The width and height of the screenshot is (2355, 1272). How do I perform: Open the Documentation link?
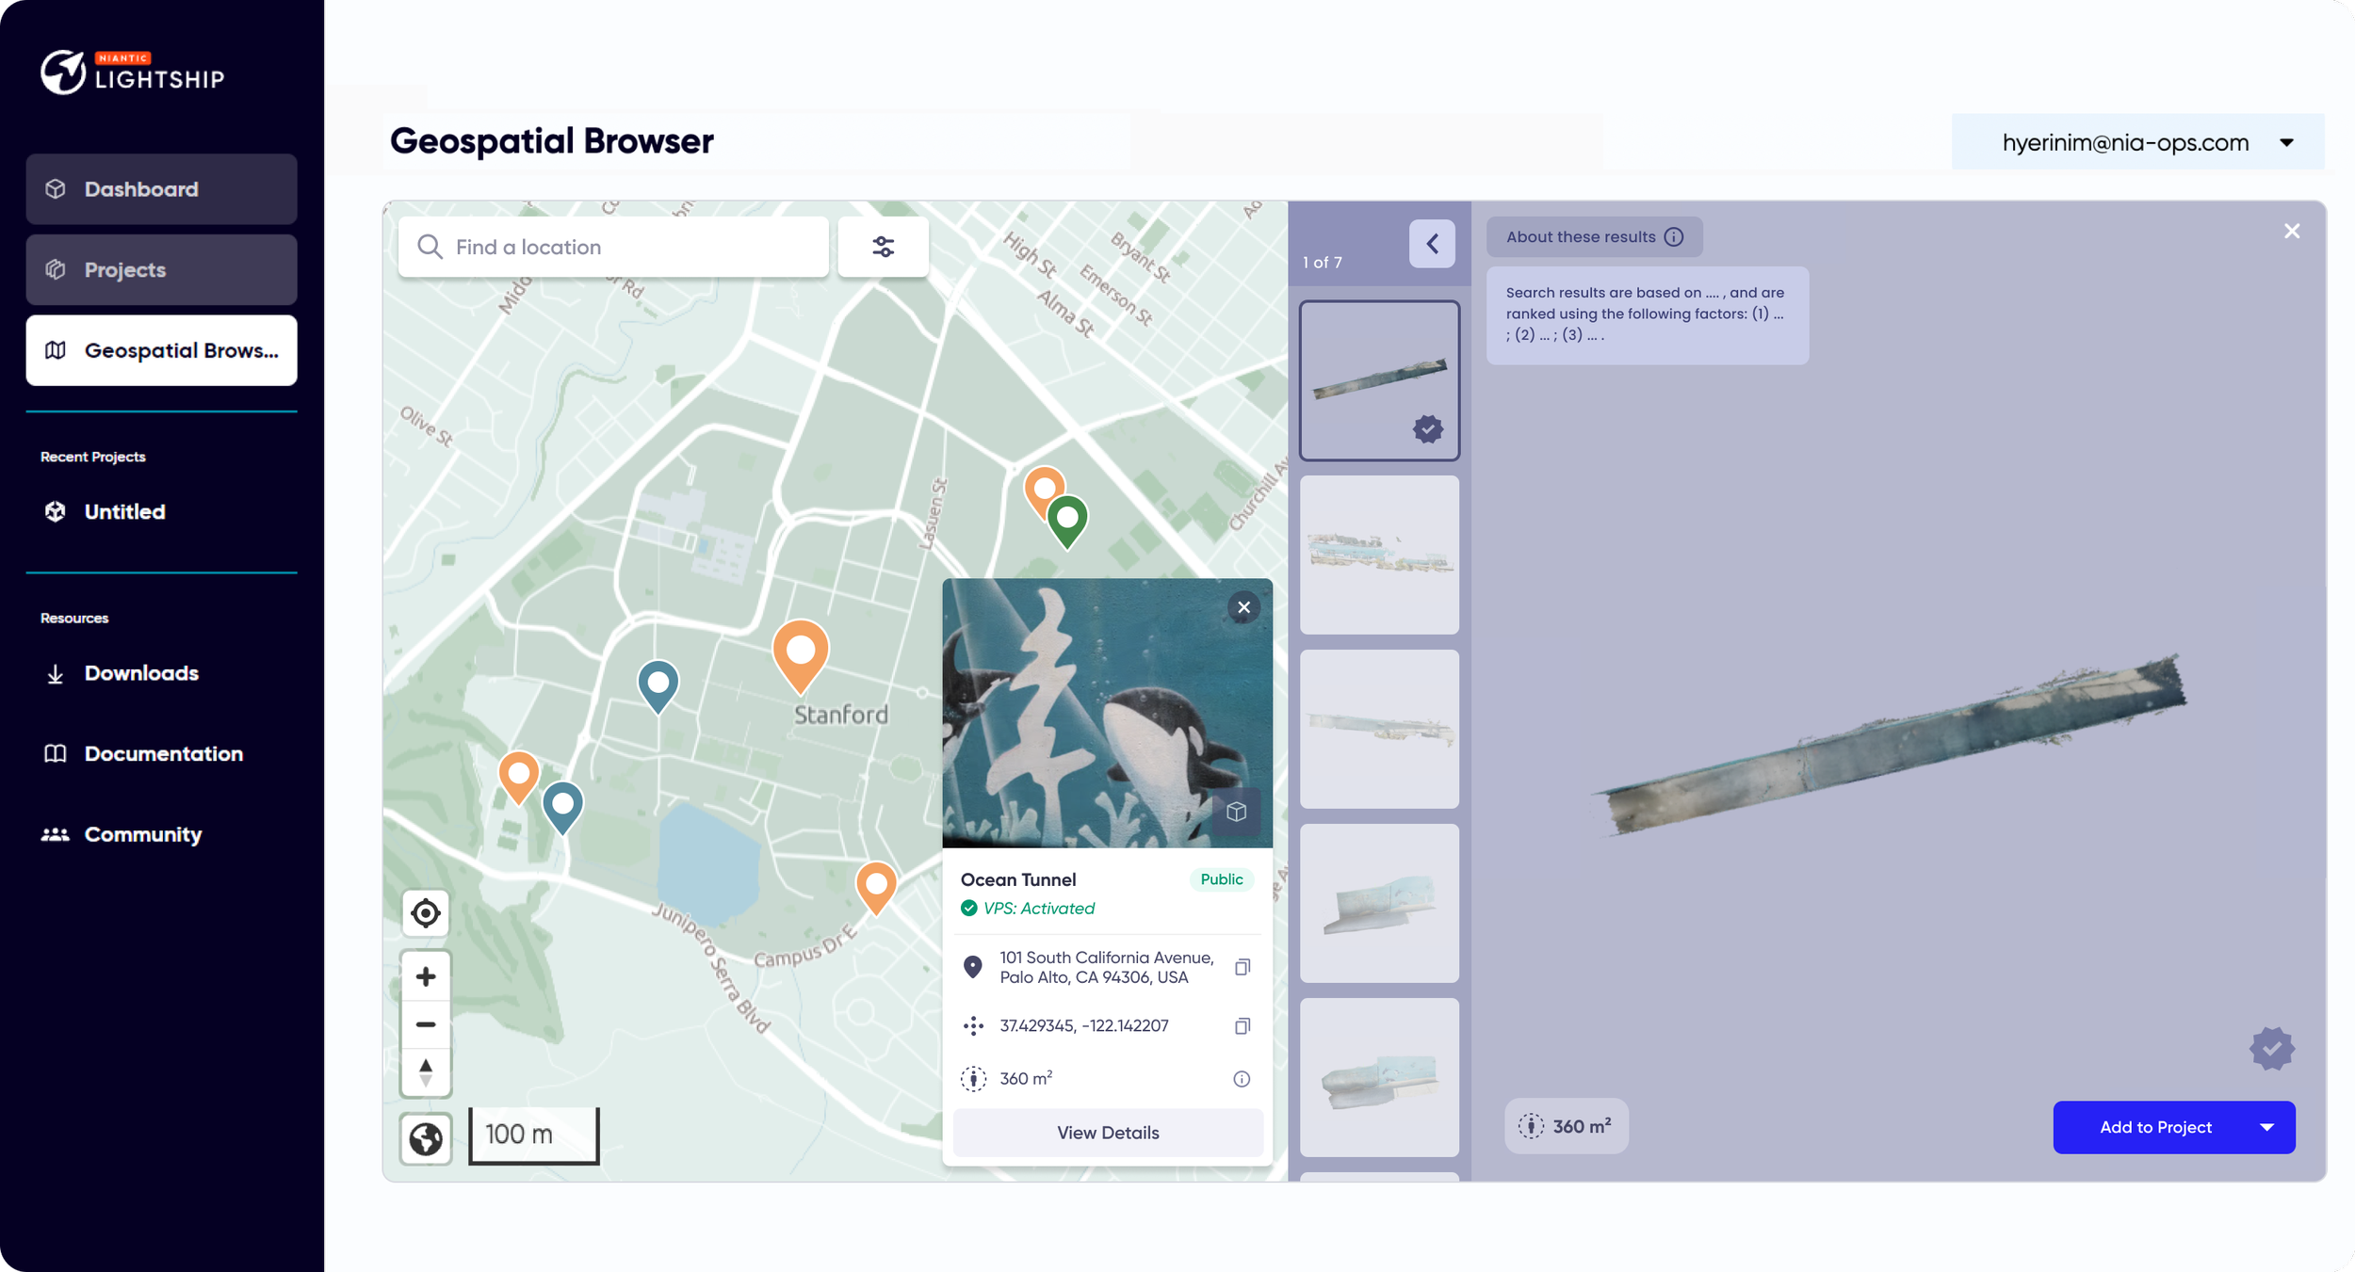163,754
